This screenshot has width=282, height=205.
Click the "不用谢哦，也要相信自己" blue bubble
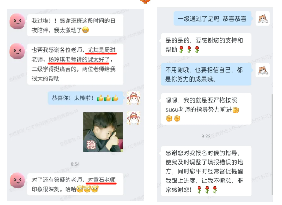[x=206, y=75]
